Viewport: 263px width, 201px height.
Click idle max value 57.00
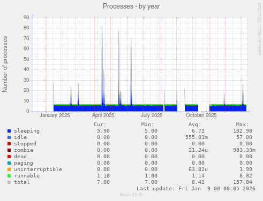[x=244, y=137]
